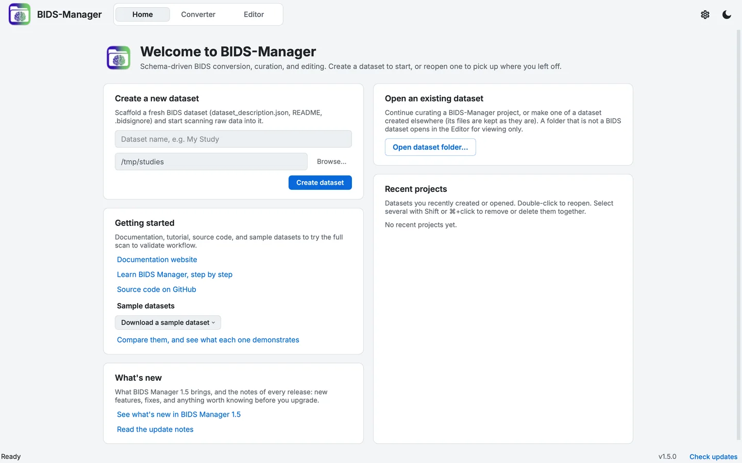The width and height of the screenshot is (742, 463).
Task: Click the vertical scrollbar on the right
Action: [x=738, y=235]
